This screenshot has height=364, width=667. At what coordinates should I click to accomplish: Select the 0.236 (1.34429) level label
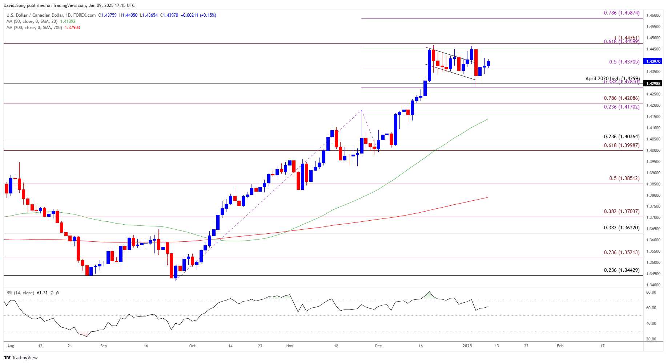tap(621, 270)
